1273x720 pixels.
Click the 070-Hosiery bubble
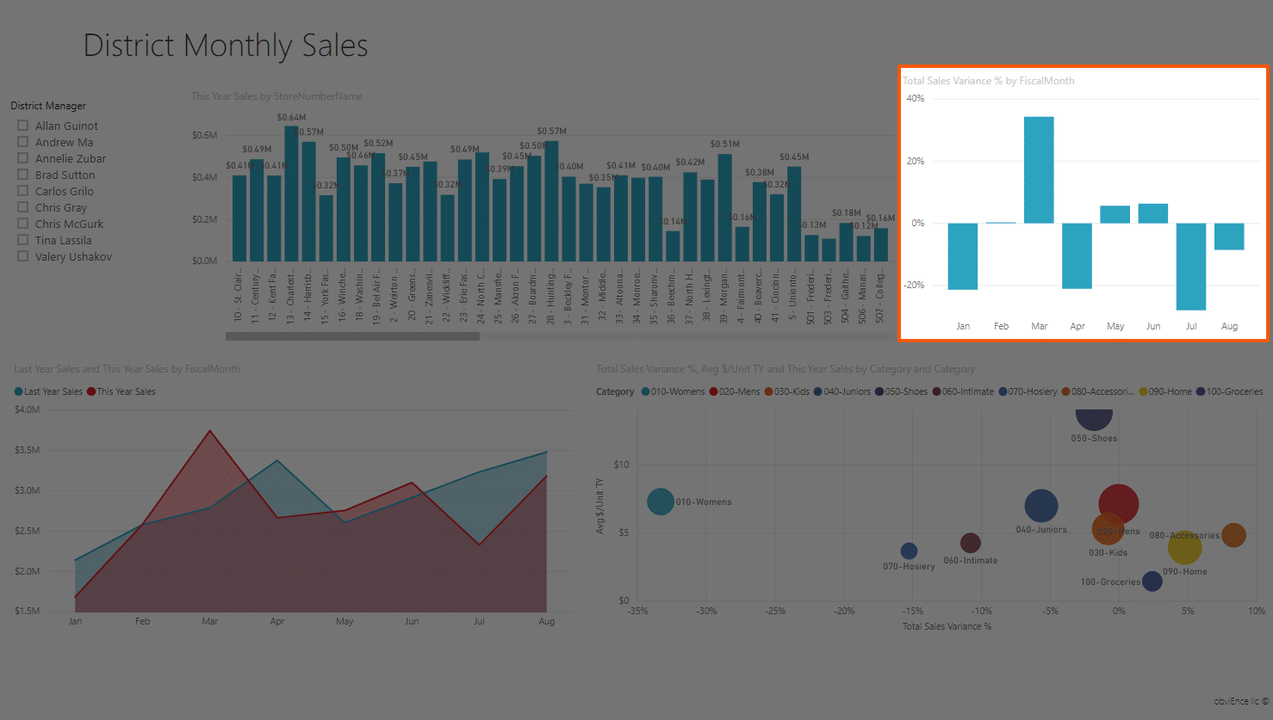[x=909, y=551]
